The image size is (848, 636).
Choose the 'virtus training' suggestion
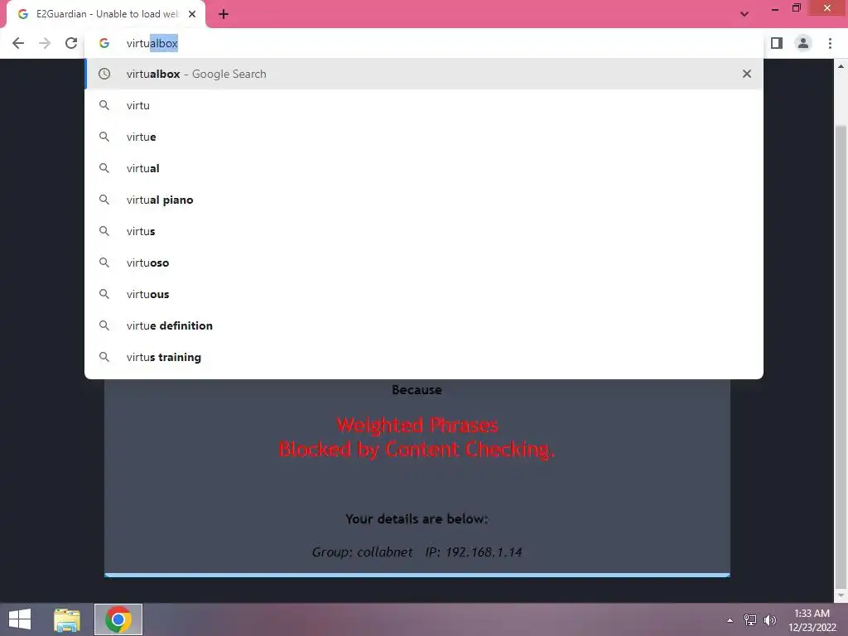(424, 357)
